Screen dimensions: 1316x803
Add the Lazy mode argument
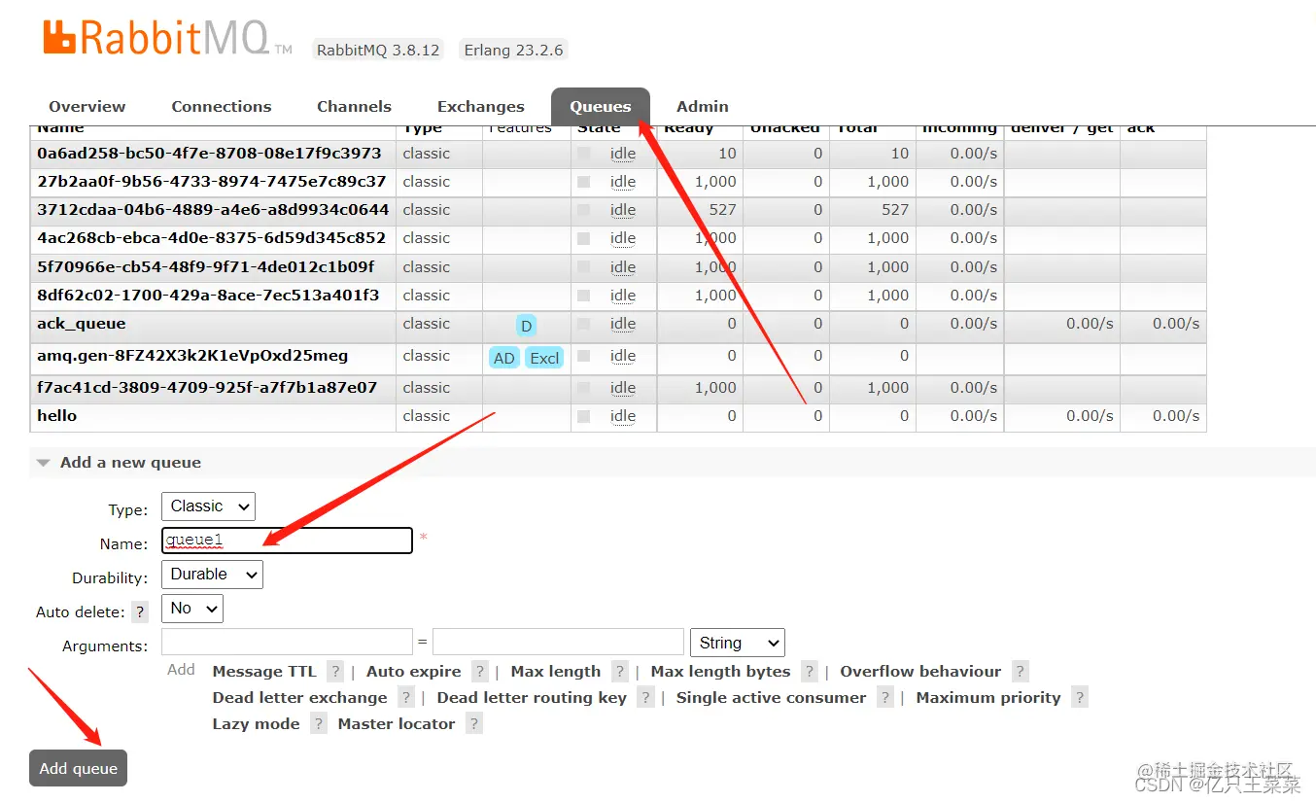(x=256, y=724)
